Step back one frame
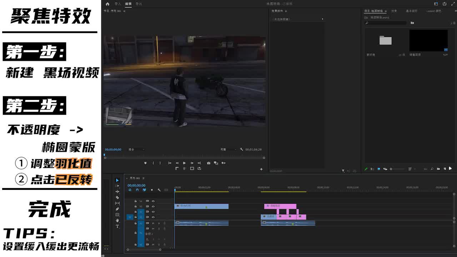This screenshot has height=257, width=457. (177, 163)
